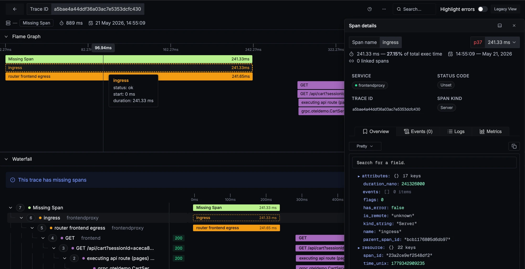The height and width of the screenshot is (269, 525).
Task: Switch to Legacy View
Action: click(x=505, y=9)
